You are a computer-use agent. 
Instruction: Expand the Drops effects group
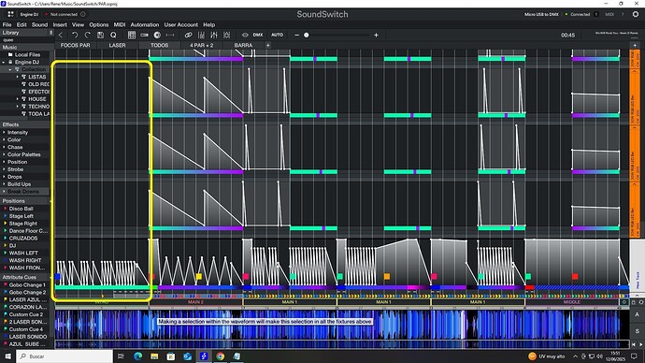(4, 177)
